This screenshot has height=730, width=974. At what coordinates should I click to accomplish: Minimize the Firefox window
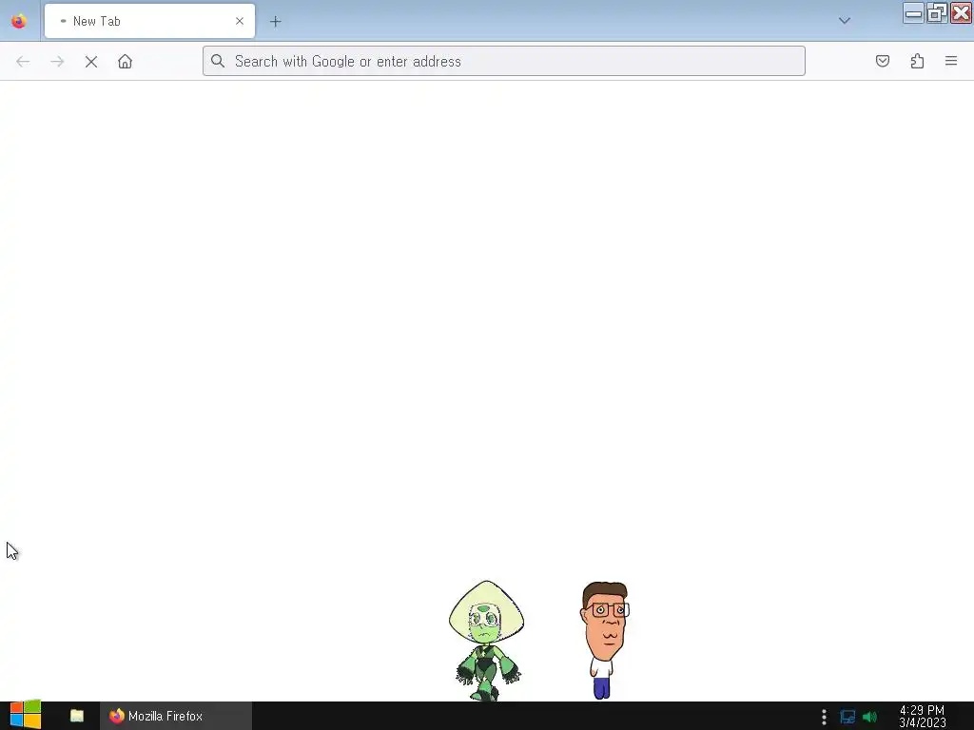coord(913,13)
